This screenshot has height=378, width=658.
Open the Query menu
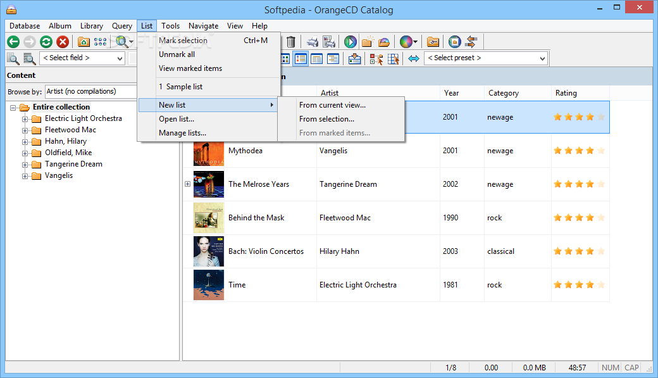(x=121, y=25)
